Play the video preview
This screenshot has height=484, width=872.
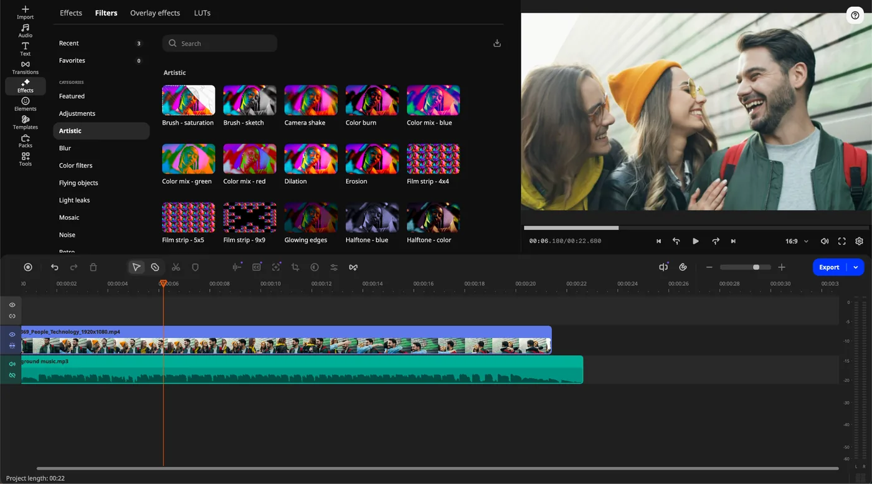tap(696, 241)
